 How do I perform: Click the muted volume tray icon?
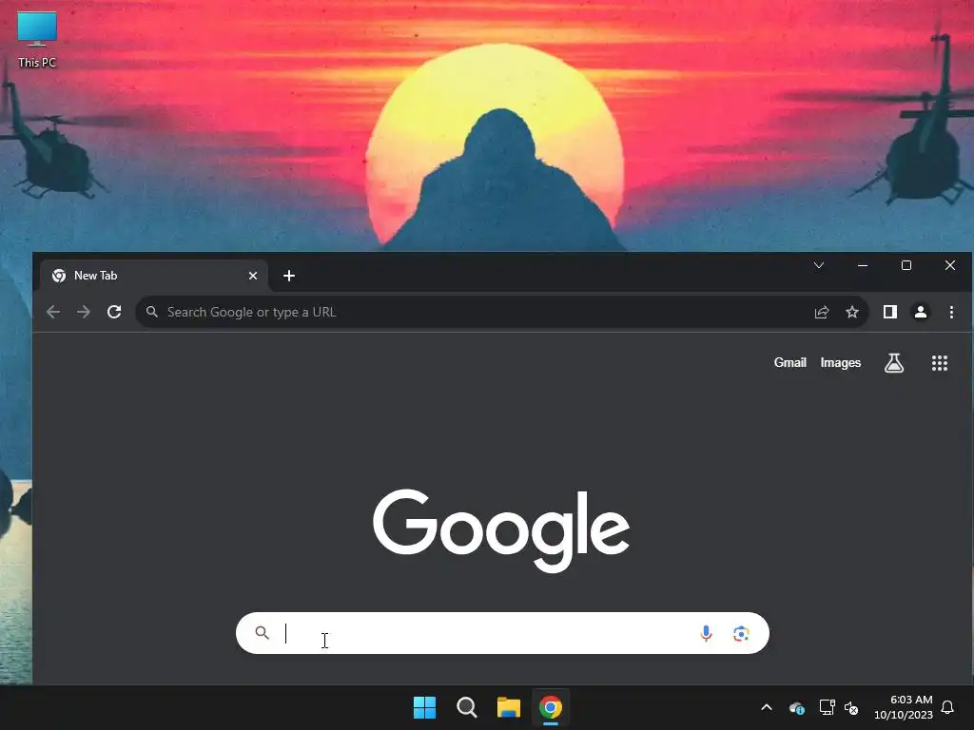pos(851,707)
